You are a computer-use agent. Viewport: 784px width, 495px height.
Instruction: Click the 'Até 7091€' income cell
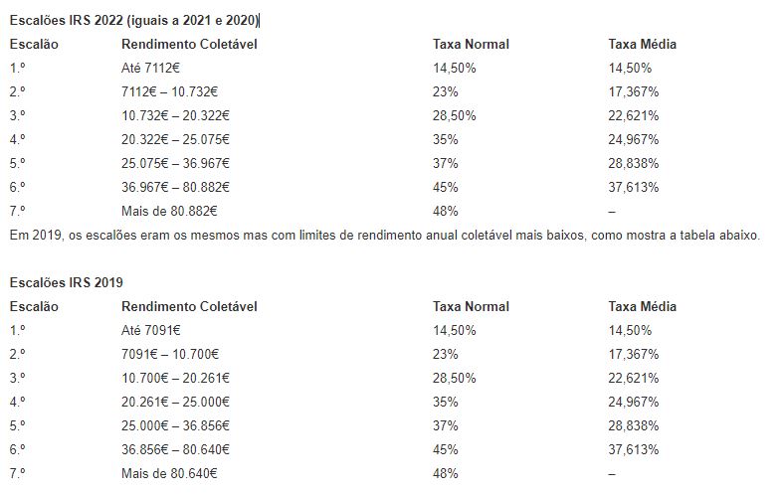point(150,330)
